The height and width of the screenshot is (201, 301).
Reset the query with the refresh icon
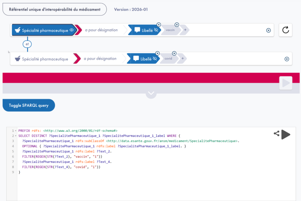285,30
